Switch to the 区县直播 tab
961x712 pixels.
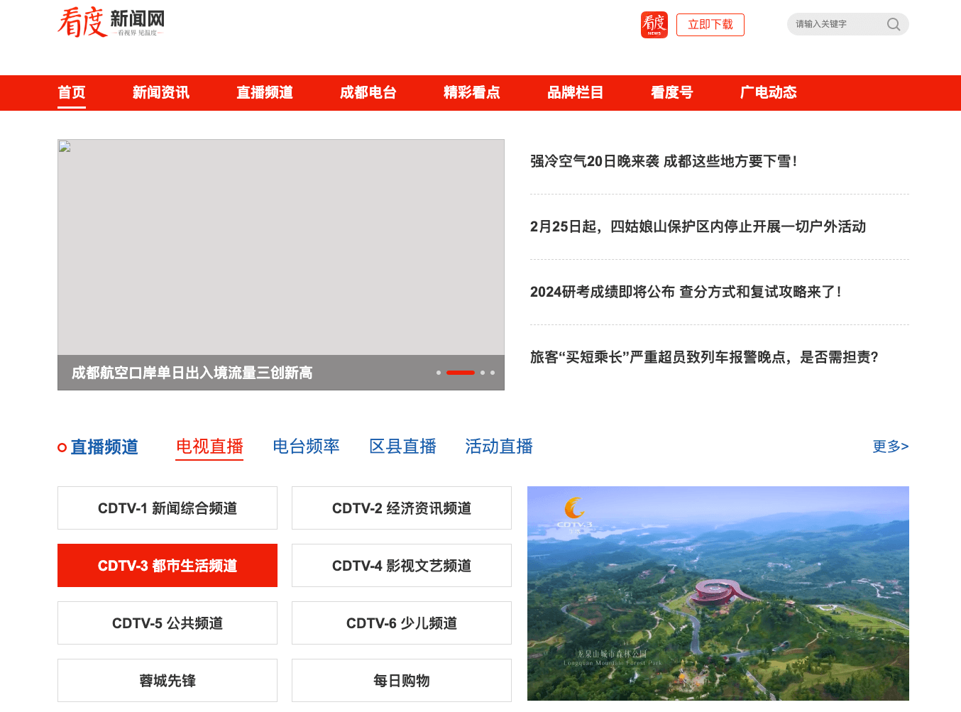402,447
